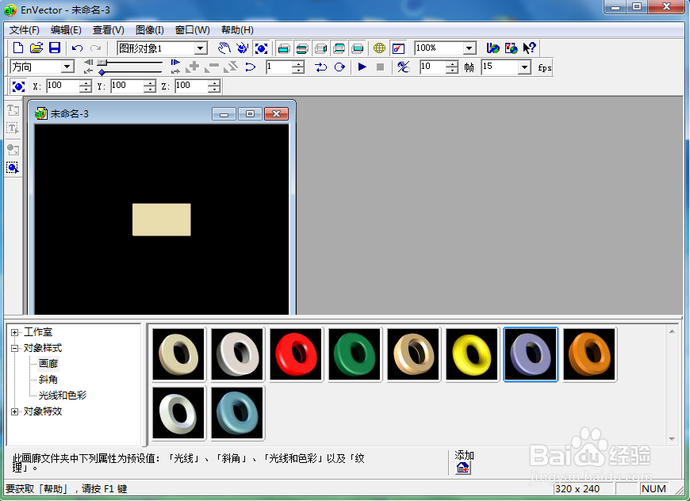Viewport: 690px width, 501px height.
Task: Click the wireframe globe display icon
Action: (379, 48)
